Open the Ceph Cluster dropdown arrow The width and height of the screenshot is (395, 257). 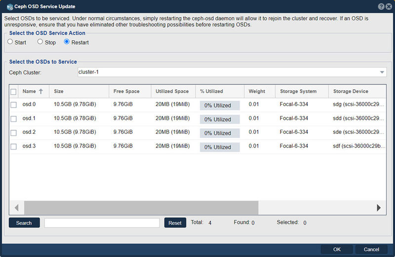tap(382, 72)
